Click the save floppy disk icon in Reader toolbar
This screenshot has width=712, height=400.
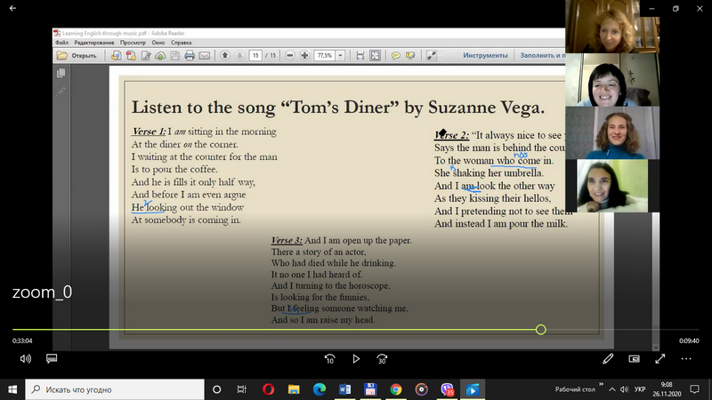click(x=174, y=55)
